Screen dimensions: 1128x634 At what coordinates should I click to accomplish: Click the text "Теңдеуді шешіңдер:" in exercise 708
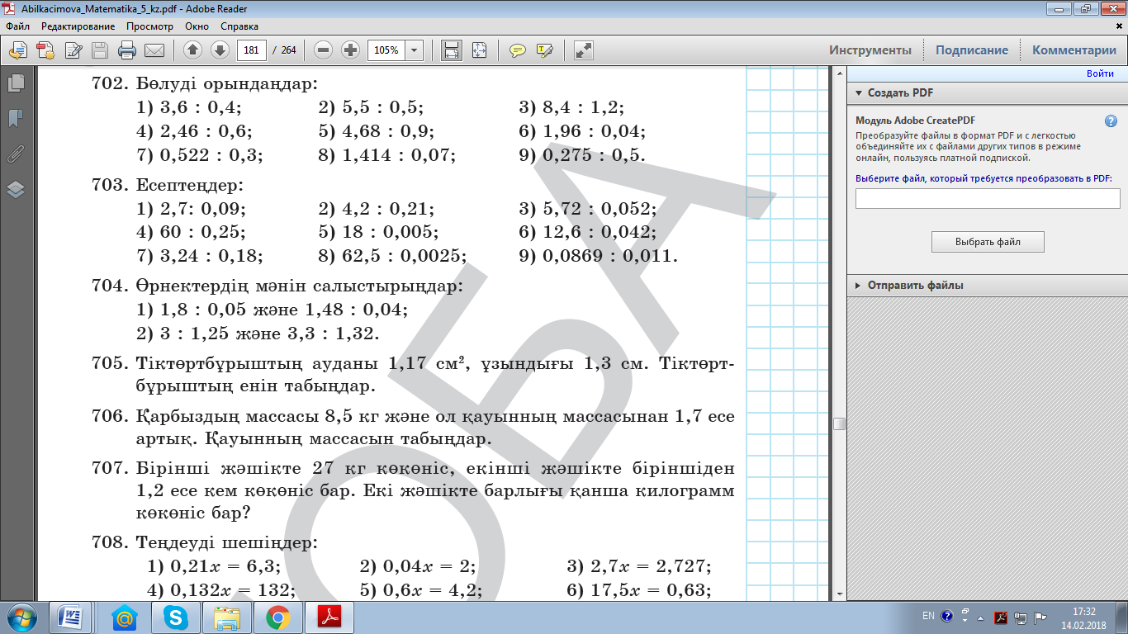pyautogui.click(x=227, y=543)
